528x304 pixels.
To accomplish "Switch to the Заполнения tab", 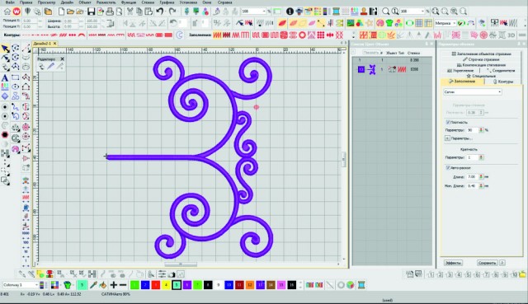I will click(462, 82).
